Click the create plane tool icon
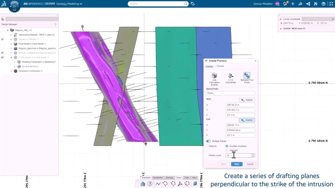This screenshot has height=188, width=335. pyautogui.click(x=195, y=183)
